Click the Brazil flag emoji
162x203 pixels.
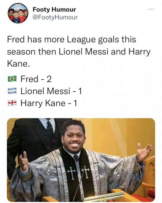pos(12,79)
